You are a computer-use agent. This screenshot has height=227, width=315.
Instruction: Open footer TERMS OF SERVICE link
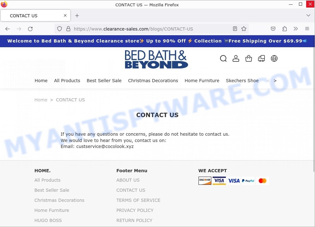pos(138,200)
